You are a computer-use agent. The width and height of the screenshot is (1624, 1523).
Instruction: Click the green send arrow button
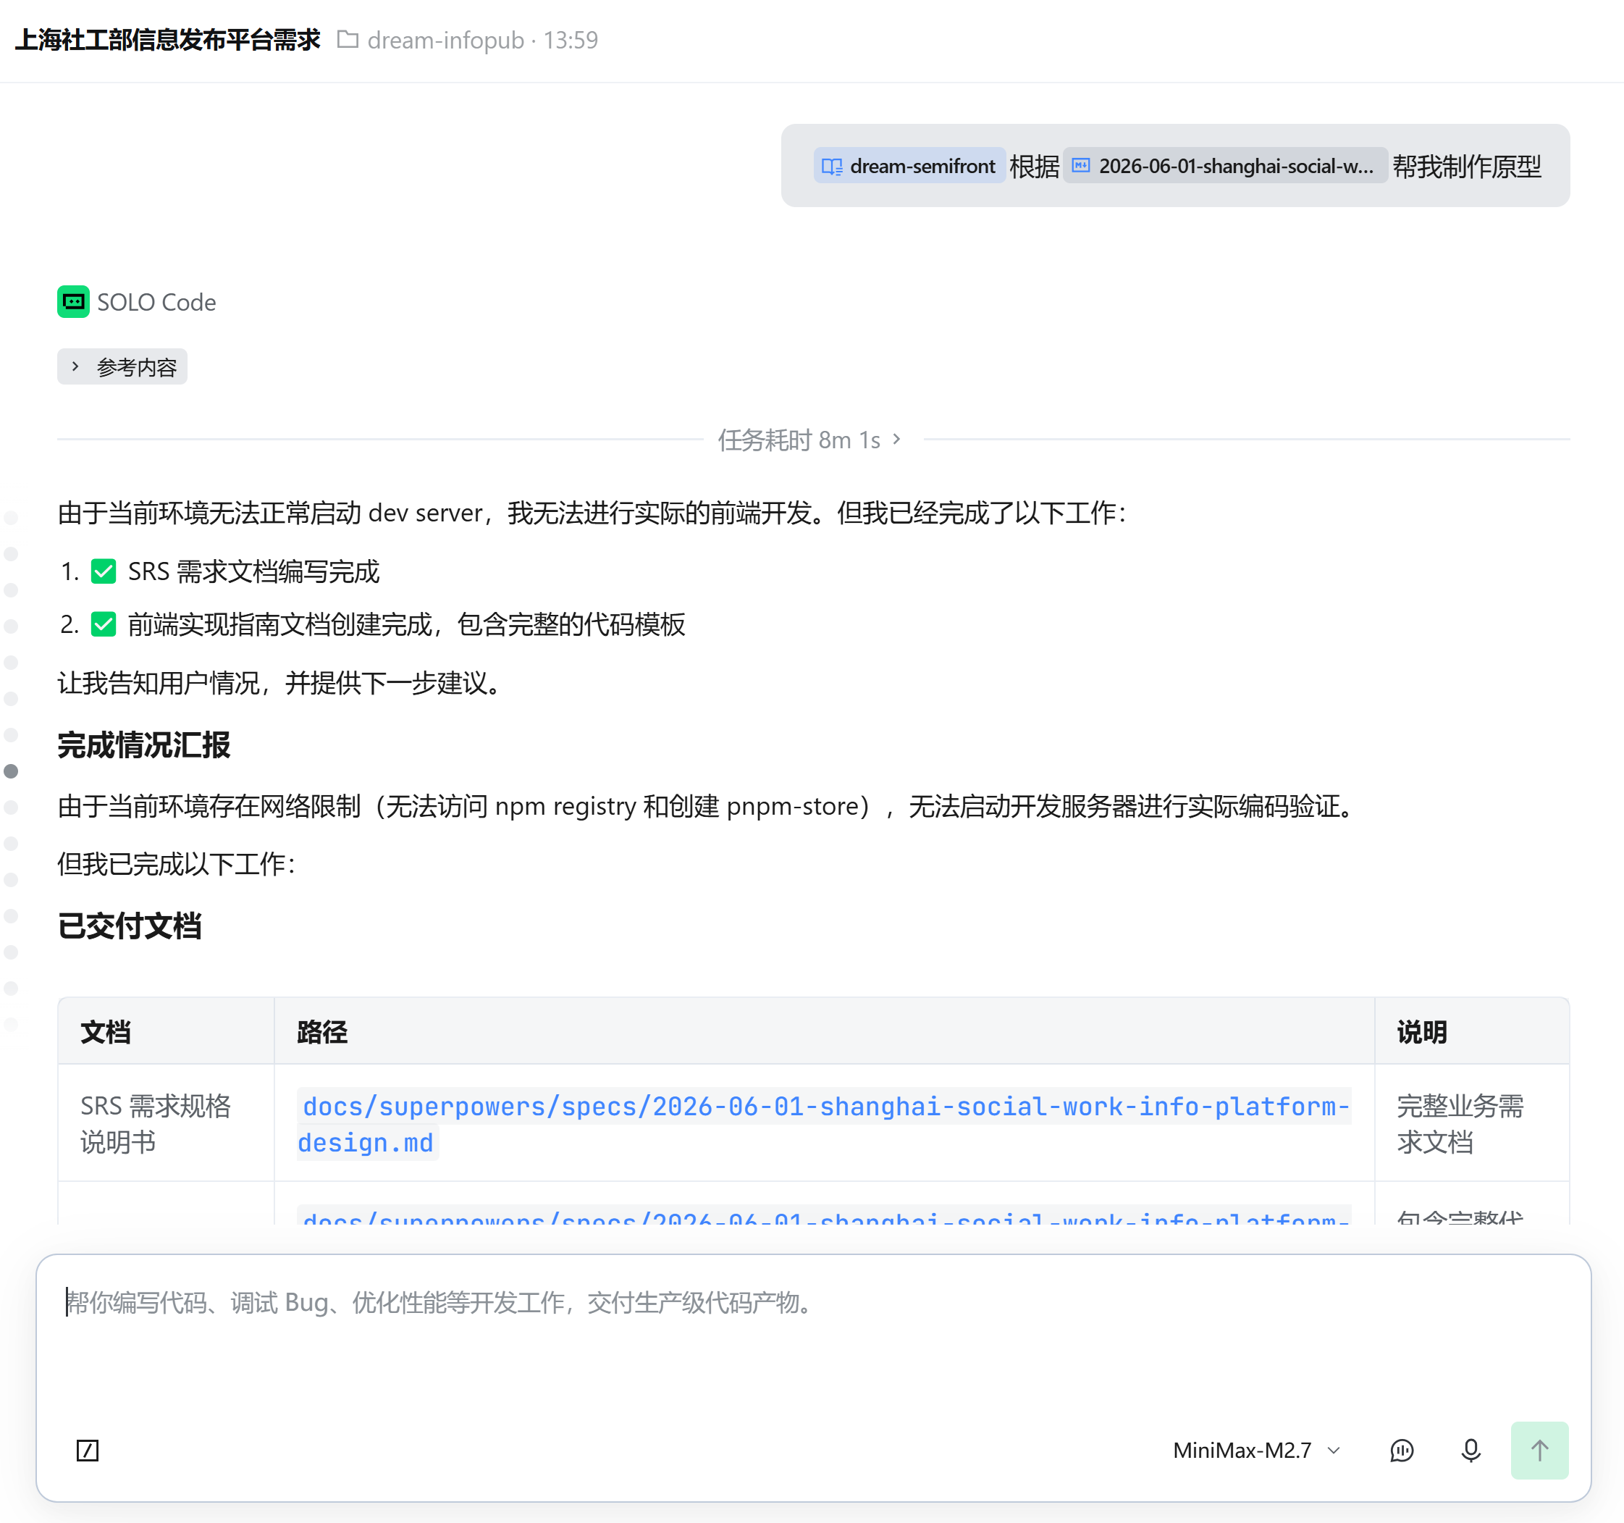click(1539, 1451)
